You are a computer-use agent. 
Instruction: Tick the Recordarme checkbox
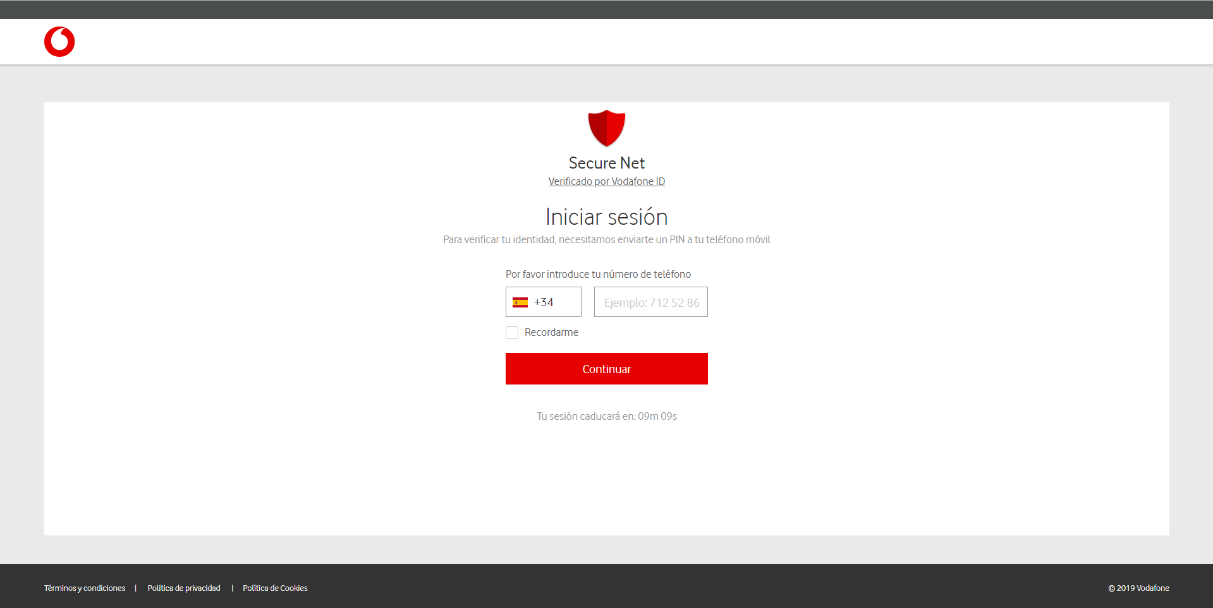click(512, 333)
